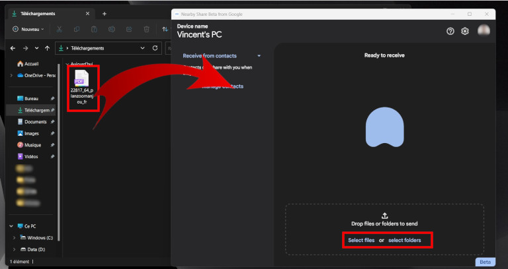Click the Cut scissors icon in Explorer
Viewport: 508px width, 269px height.
(x=59, y=29)
